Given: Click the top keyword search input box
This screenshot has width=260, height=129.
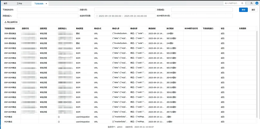Looking at the screenshot, I should click(232, 3).
